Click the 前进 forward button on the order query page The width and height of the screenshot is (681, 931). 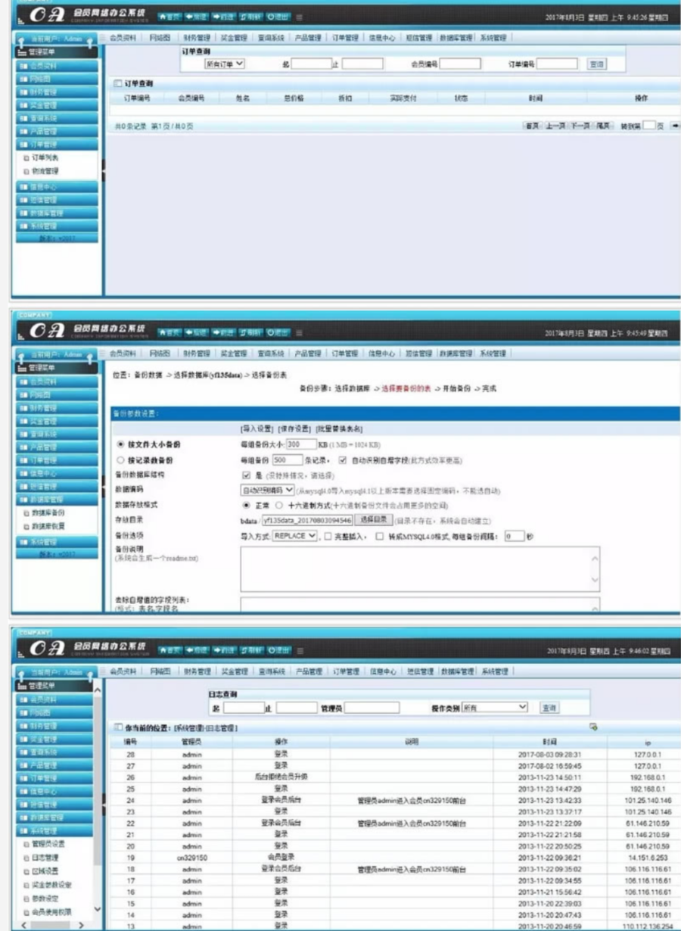click(224, 17)
